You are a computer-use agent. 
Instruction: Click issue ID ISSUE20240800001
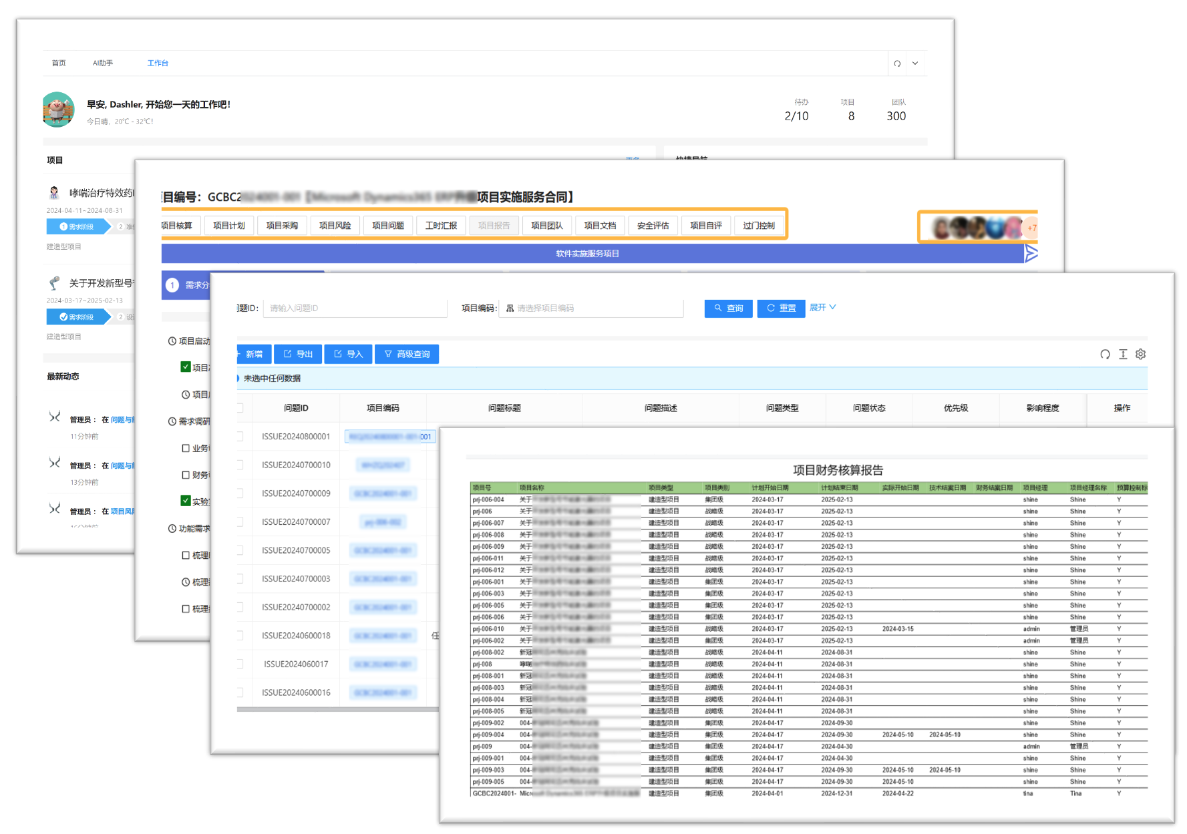pos(296,436)
